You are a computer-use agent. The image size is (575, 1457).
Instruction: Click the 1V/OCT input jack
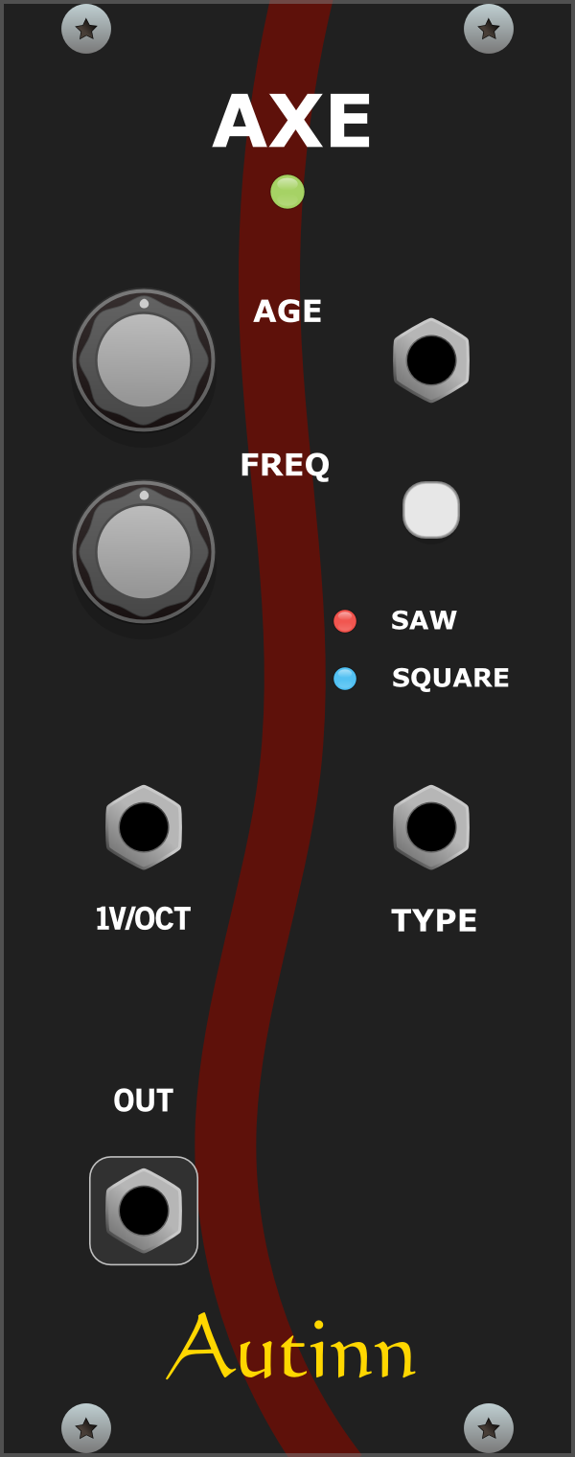pyautogui.click(x=144, y=827)
